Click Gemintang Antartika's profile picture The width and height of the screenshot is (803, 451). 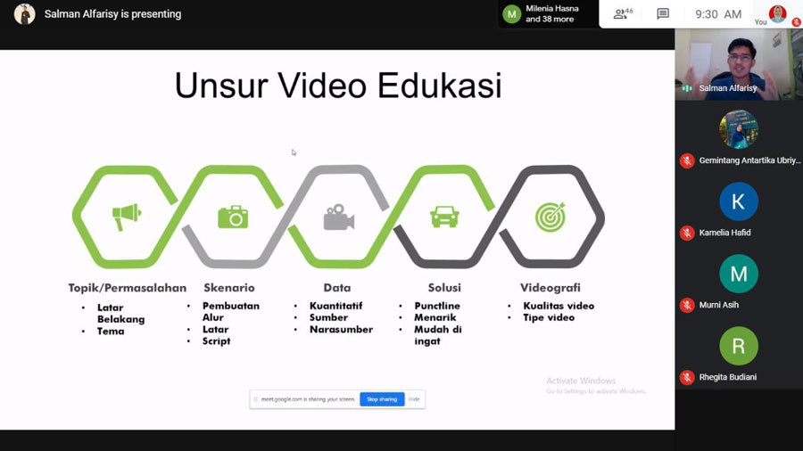pos(739,129)
